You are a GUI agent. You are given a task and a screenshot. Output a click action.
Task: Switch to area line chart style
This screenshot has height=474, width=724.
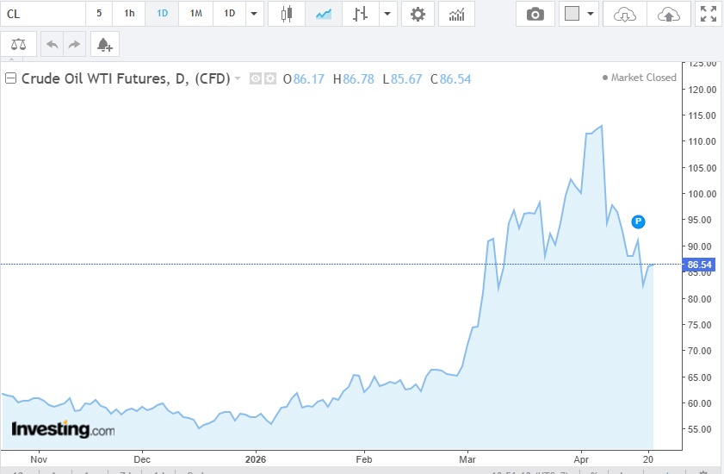tap(323, 14)
